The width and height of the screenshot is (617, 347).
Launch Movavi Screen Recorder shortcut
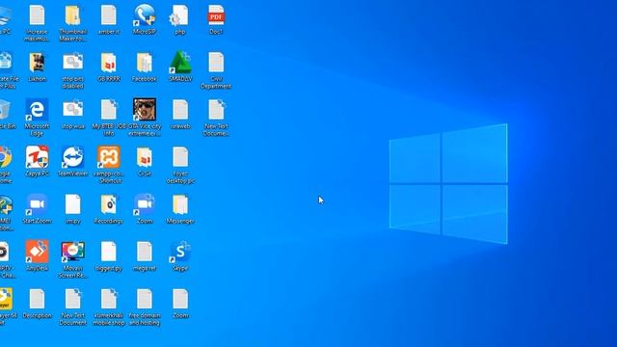pos(73,259)
